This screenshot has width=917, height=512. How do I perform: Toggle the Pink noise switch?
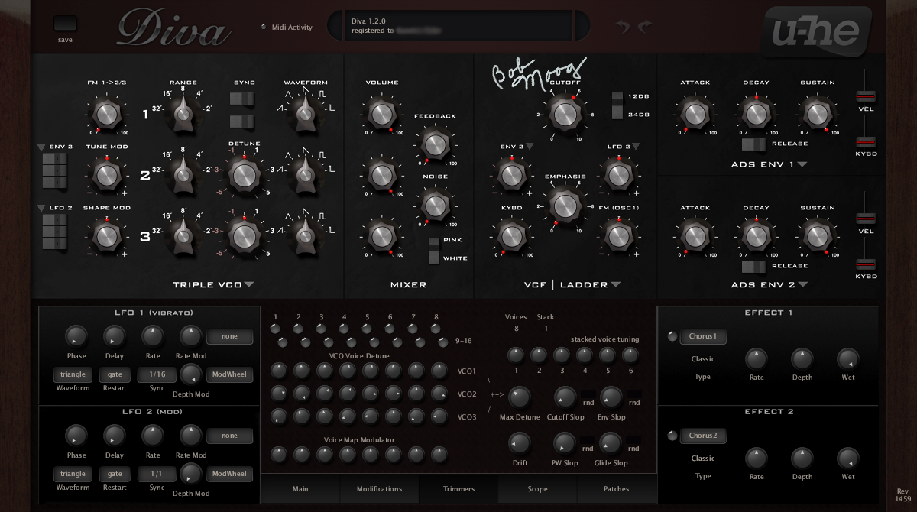pos(434,242)
